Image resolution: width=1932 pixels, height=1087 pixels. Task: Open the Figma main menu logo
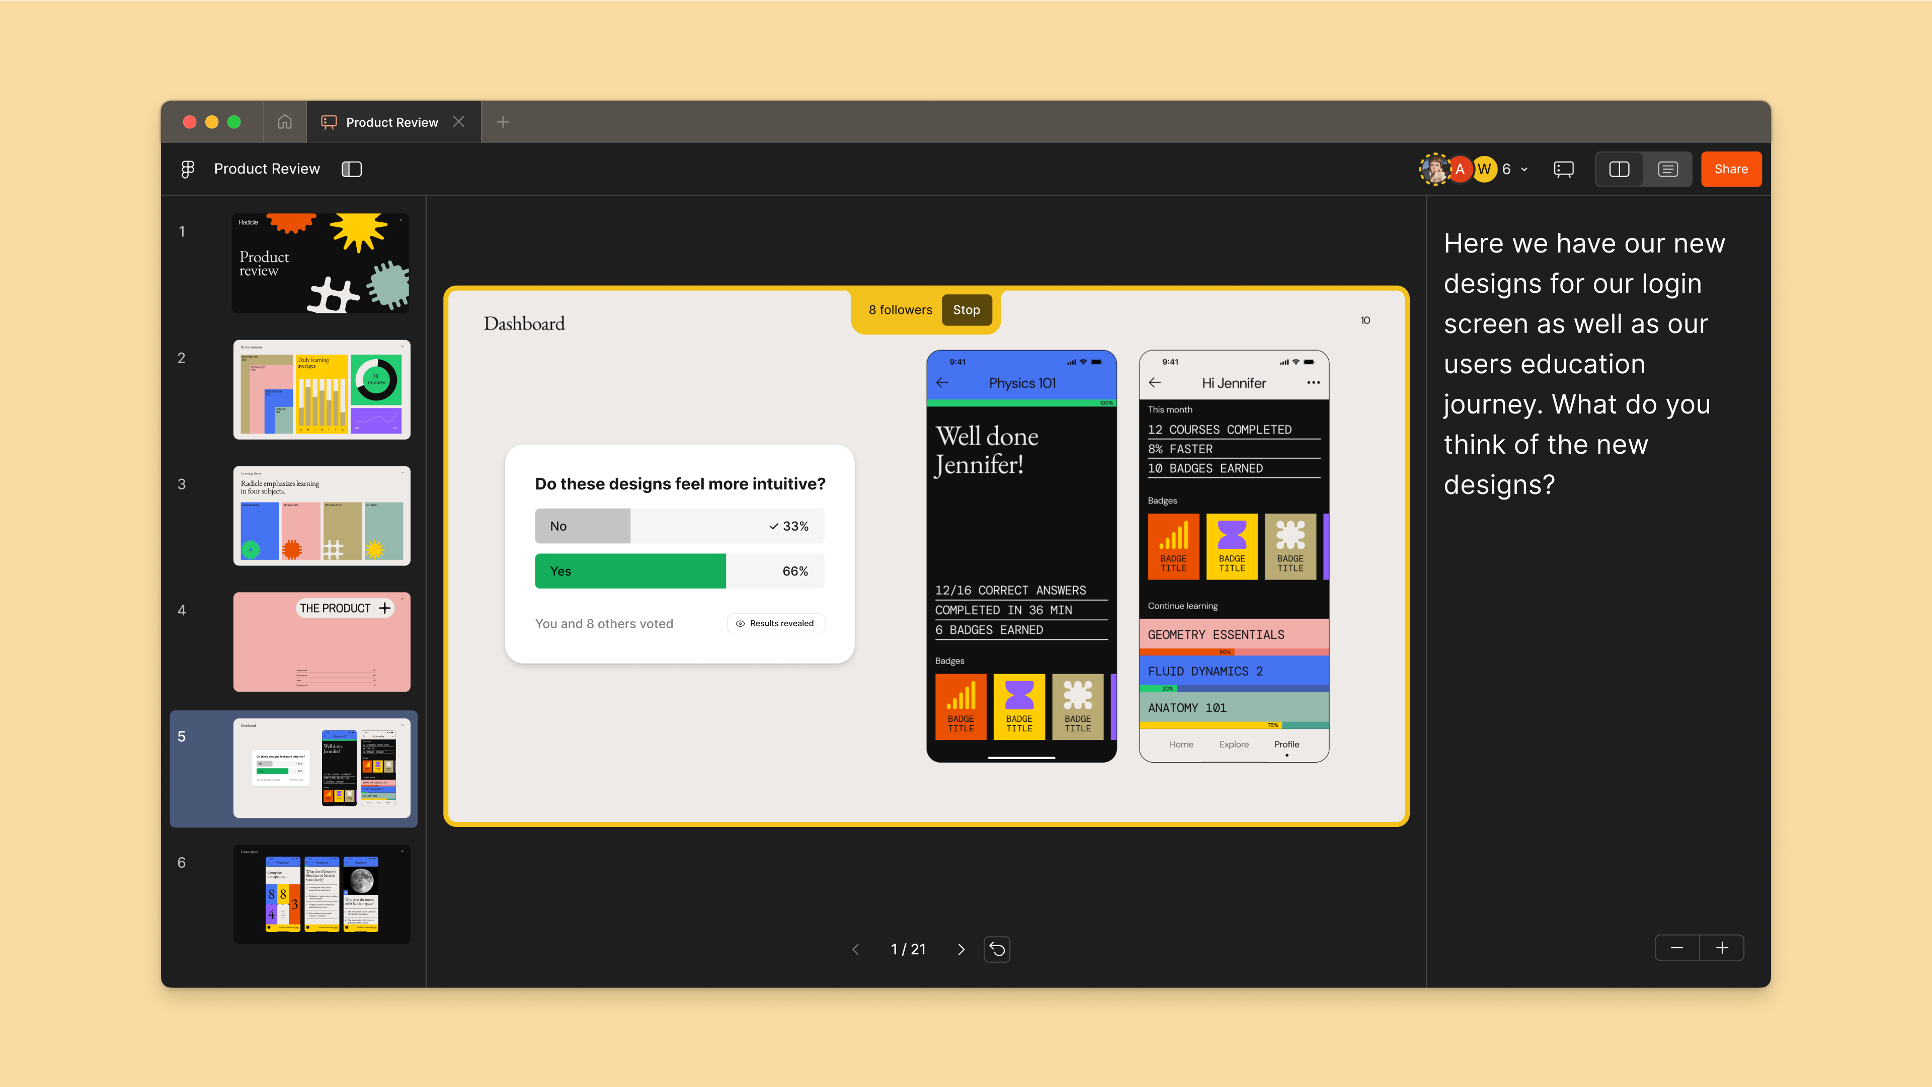click(x=188, y=170)
